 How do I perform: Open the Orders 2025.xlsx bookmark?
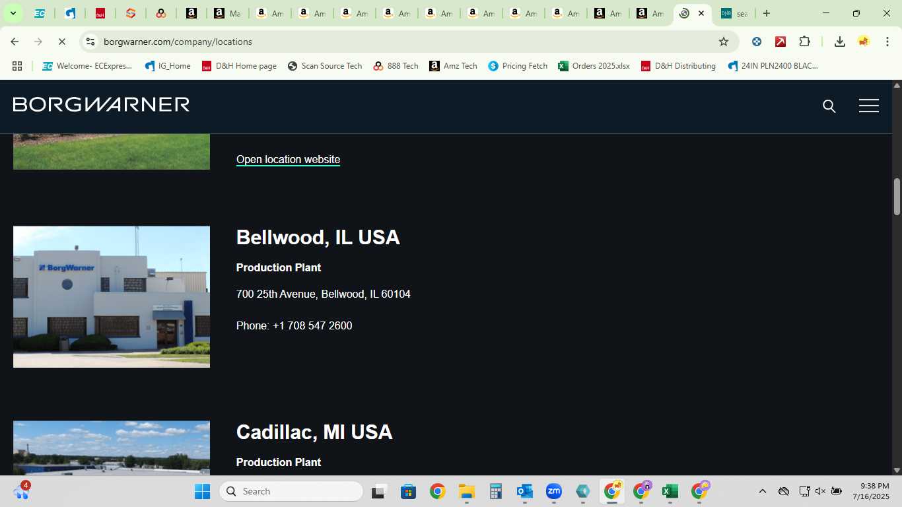point(594,66)
